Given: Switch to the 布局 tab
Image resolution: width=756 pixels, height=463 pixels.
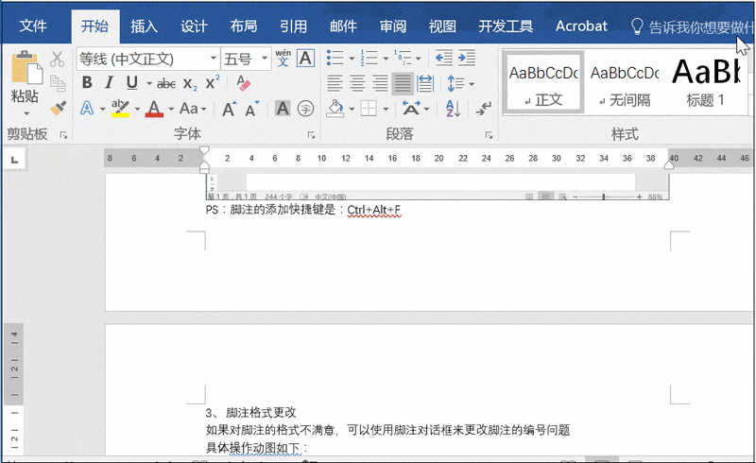Looking at the screenshot, I should (244, 26).
